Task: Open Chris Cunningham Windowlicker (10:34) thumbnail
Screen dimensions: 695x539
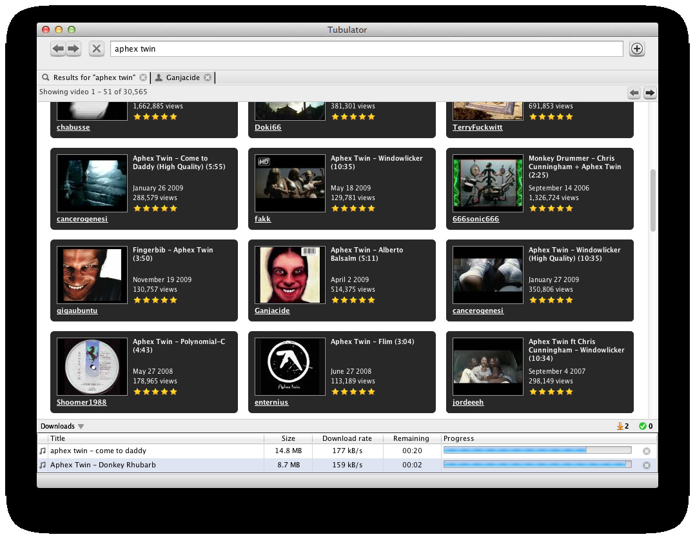Action: [x=488, y=367]
